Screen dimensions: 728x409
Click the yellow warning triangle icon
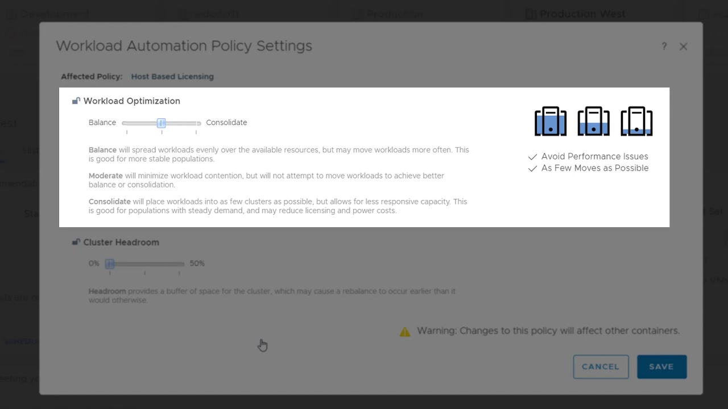(405, 332)
